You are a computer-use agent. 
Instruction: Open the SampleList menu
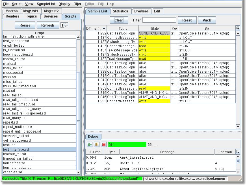pyautogui.click(x=46, y=4)
